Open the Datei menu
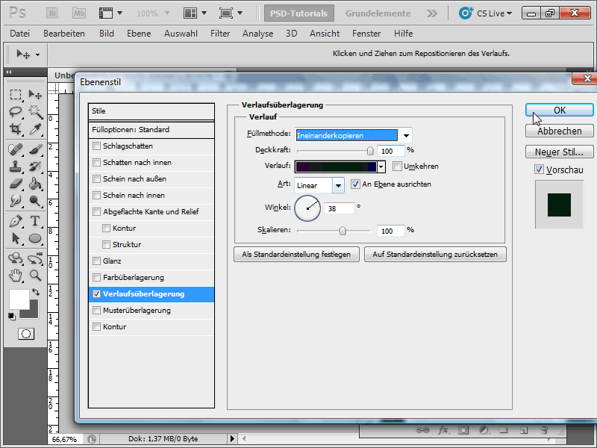The height and width of the screenshot is (448, 597). [20, 34]
